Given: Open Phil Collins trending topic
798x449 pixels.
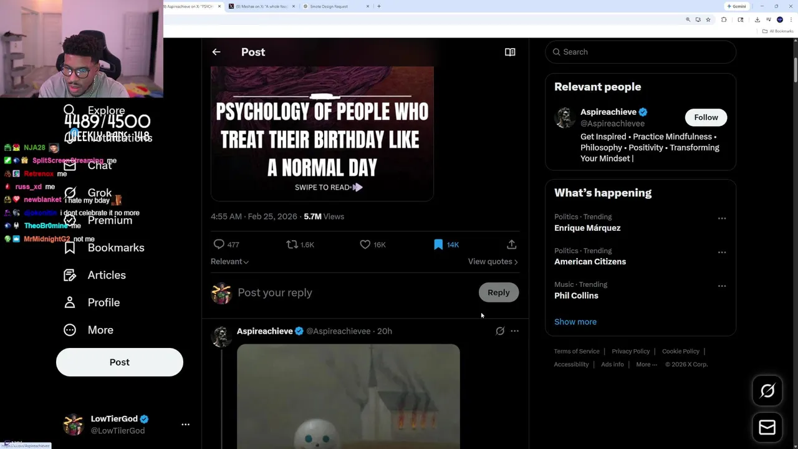Looking at the screenshot, I should pos(576,296).
